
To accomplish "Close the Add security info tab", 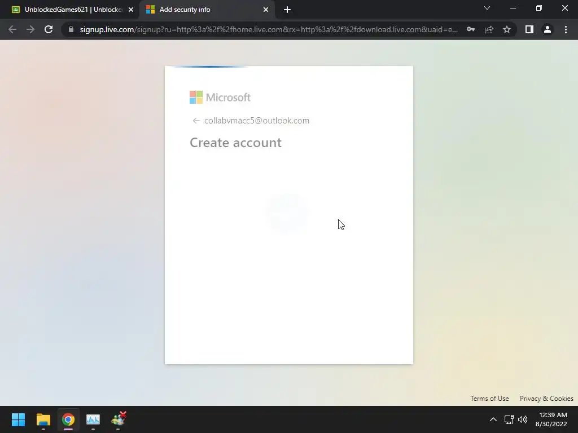I will tap(266, 10).
